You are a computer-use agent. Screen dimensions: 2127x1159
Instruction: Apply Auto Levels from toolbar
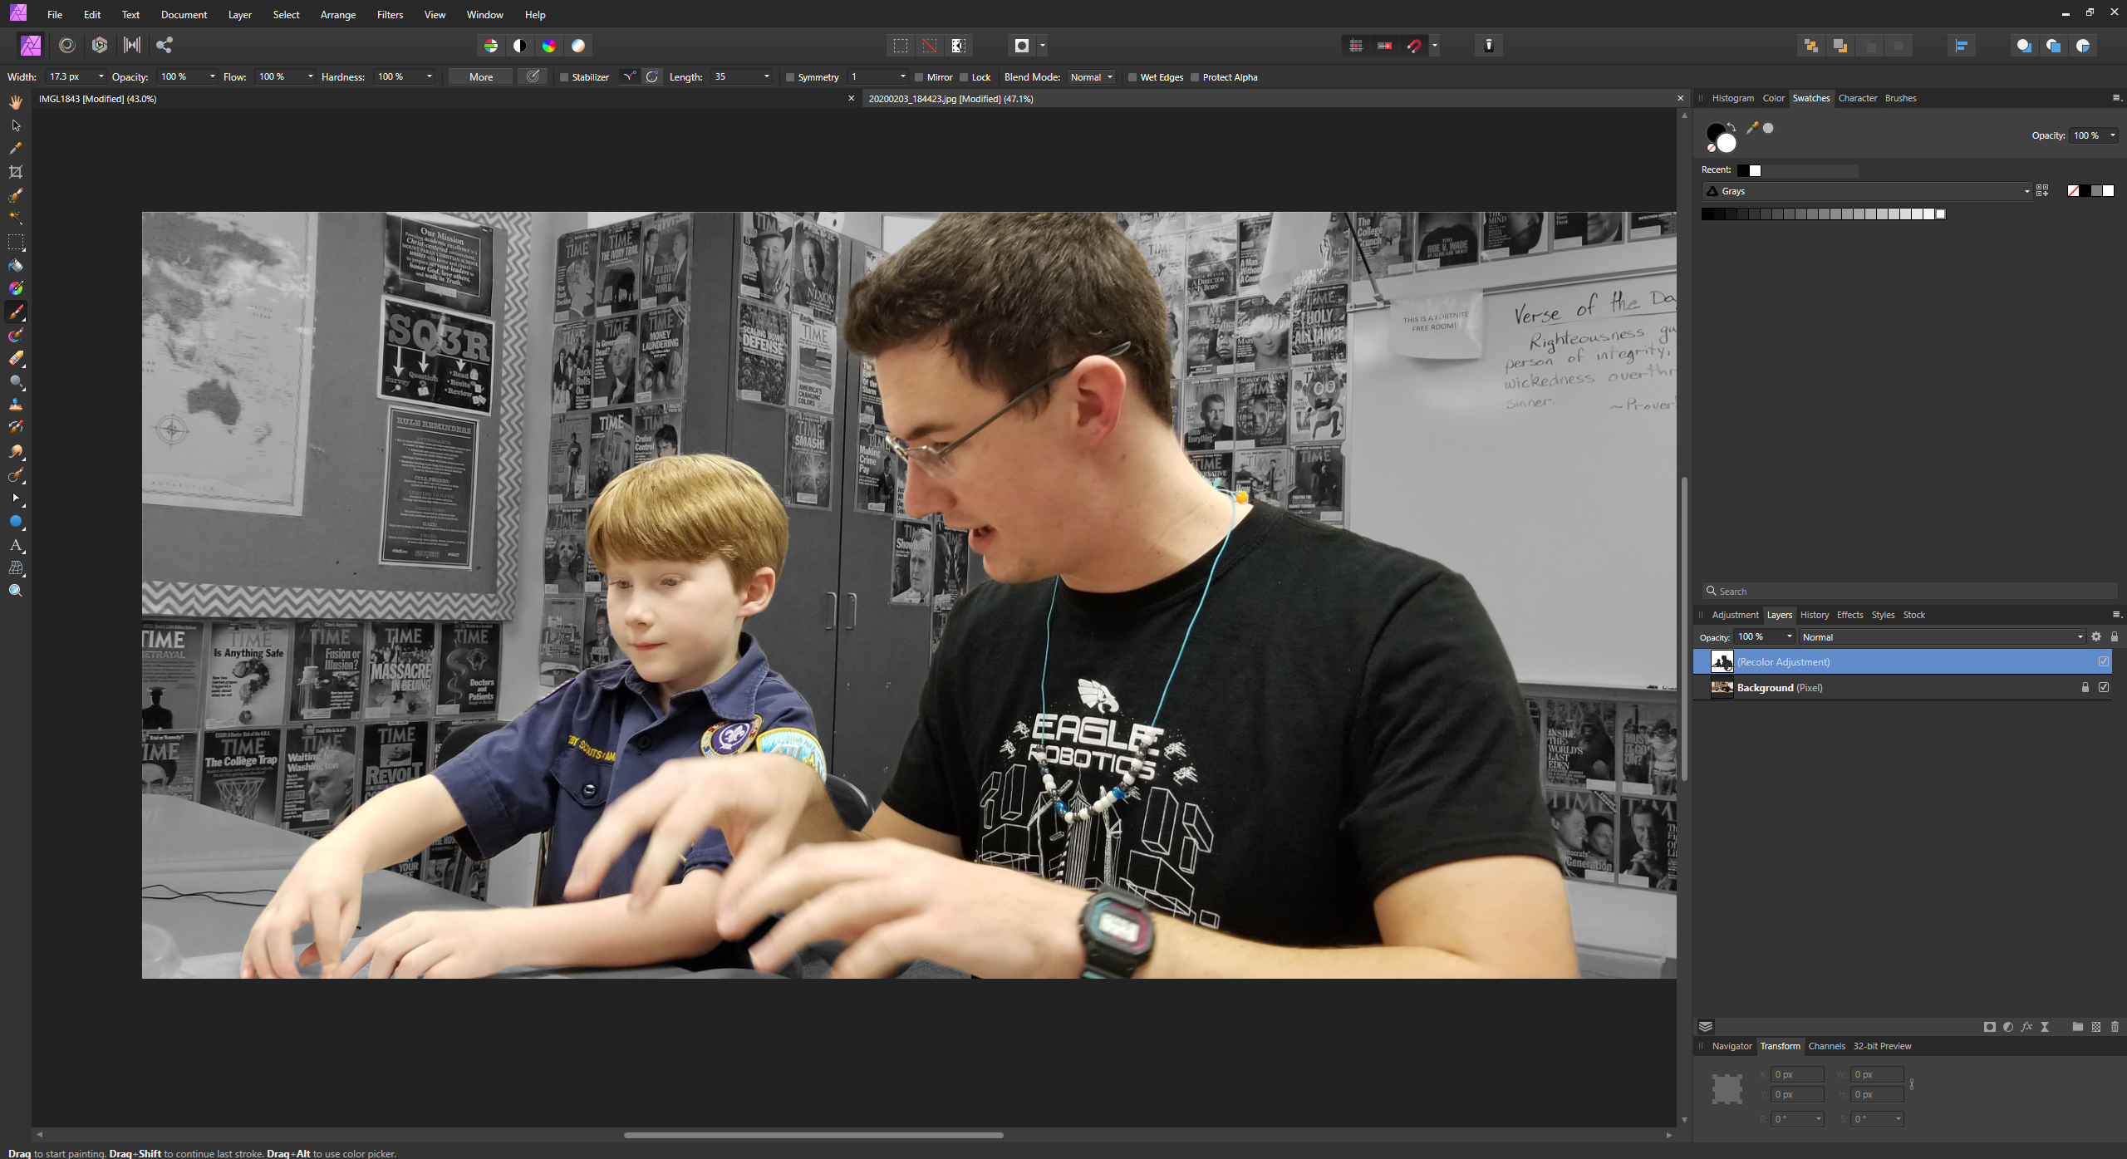pyautogui.click(x=491, y=46)
